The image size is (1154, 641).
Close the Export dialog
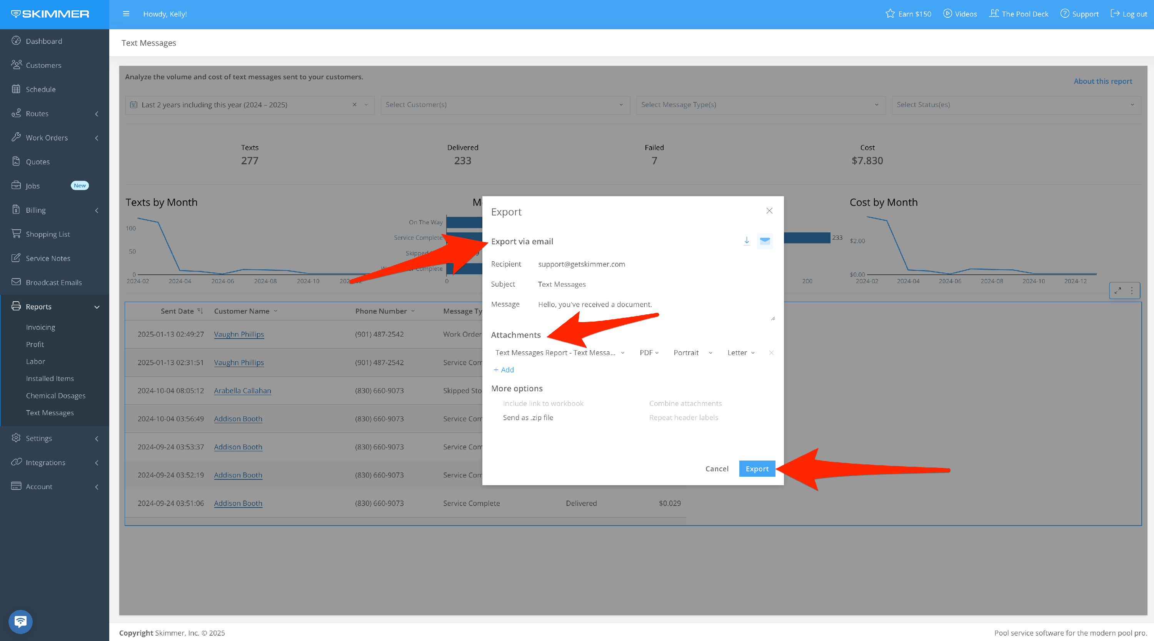coord(769,211)
